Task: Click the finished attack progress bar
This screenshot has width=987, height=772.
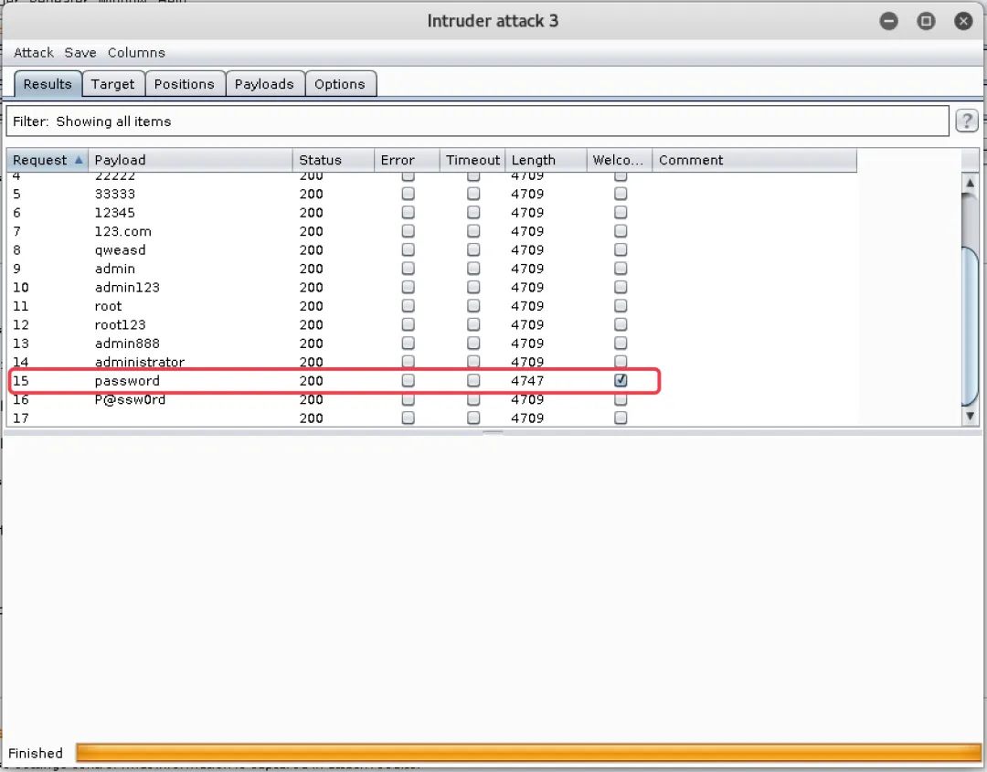Action: point(529,753)
